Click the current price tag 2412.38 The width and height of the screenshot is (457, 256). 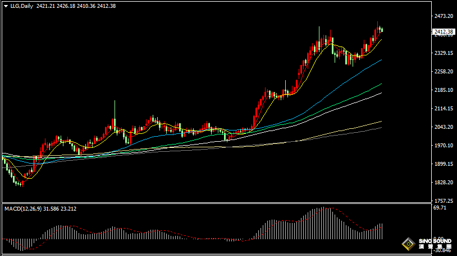(444, 31)
